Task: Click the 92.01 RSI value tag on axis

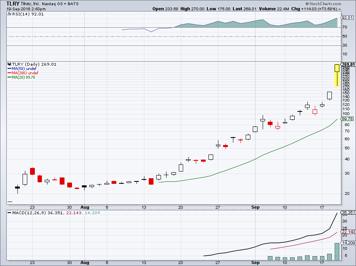Action: click(347, 17)
